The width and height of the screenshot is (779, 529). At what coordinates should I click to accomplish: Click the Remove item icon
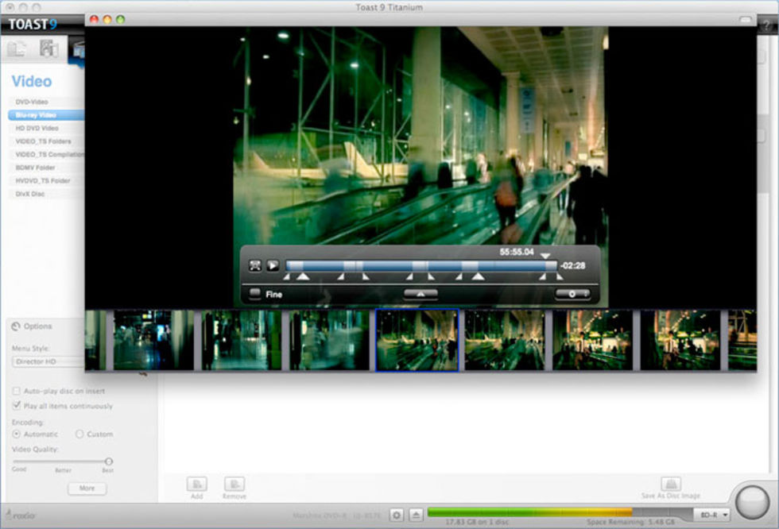[234, 484]
